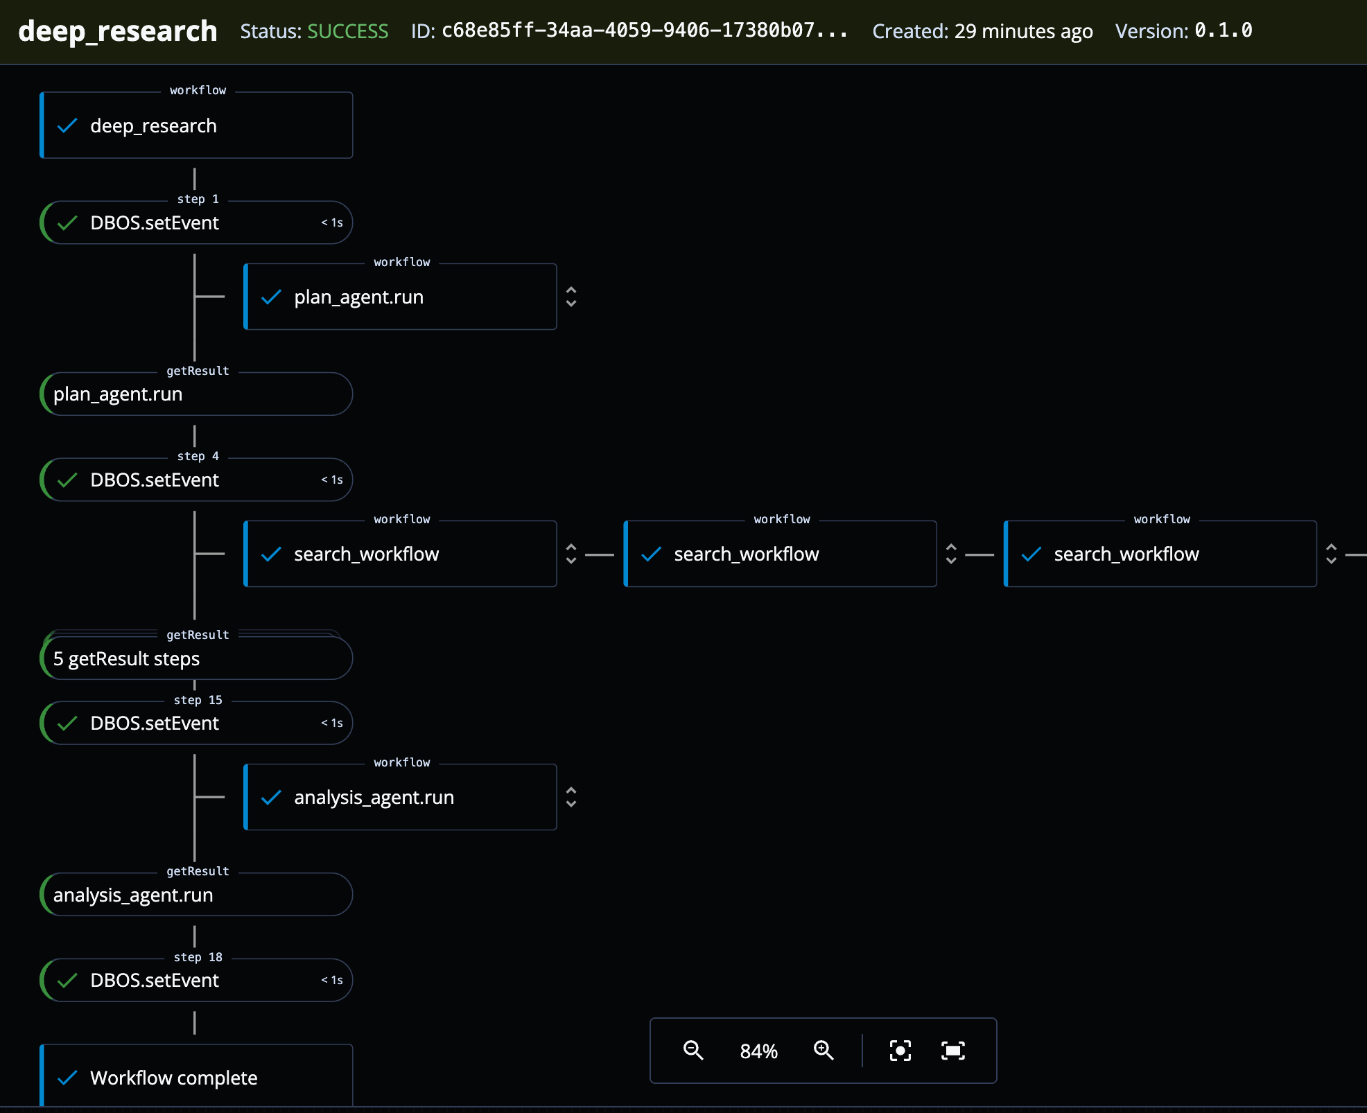The height and width of the screenshot is (1113, 1367).
Task: Expand the plan_agent.run workflow chevrons
Action: (x=571, y=297)
